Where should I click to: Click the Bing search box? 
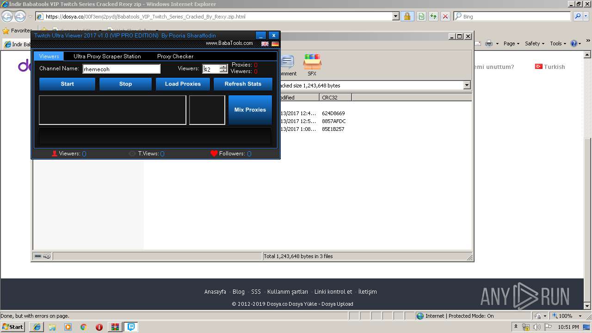(x=512, y=16)
